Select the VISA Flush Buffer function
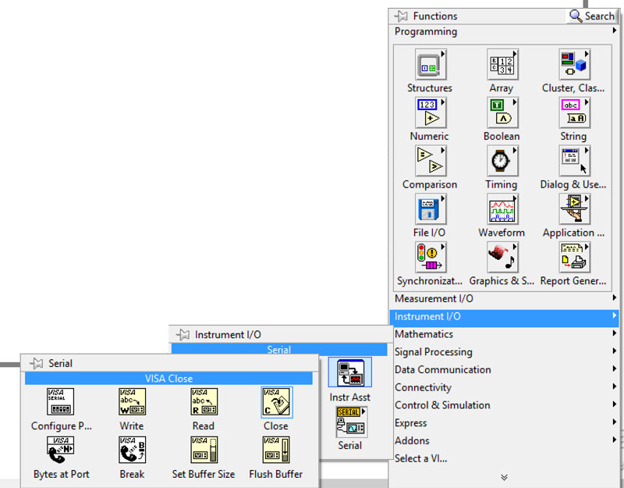The image size is (624, 488). 276,451
